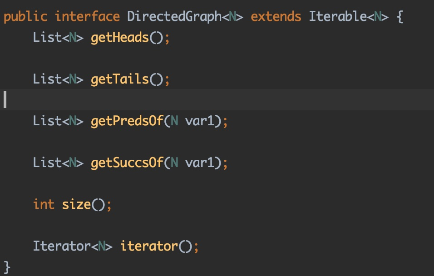Place cursor on getPredsOf method name

127,121
